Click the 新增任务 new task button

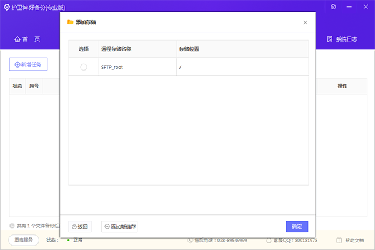tap(28, 64)
